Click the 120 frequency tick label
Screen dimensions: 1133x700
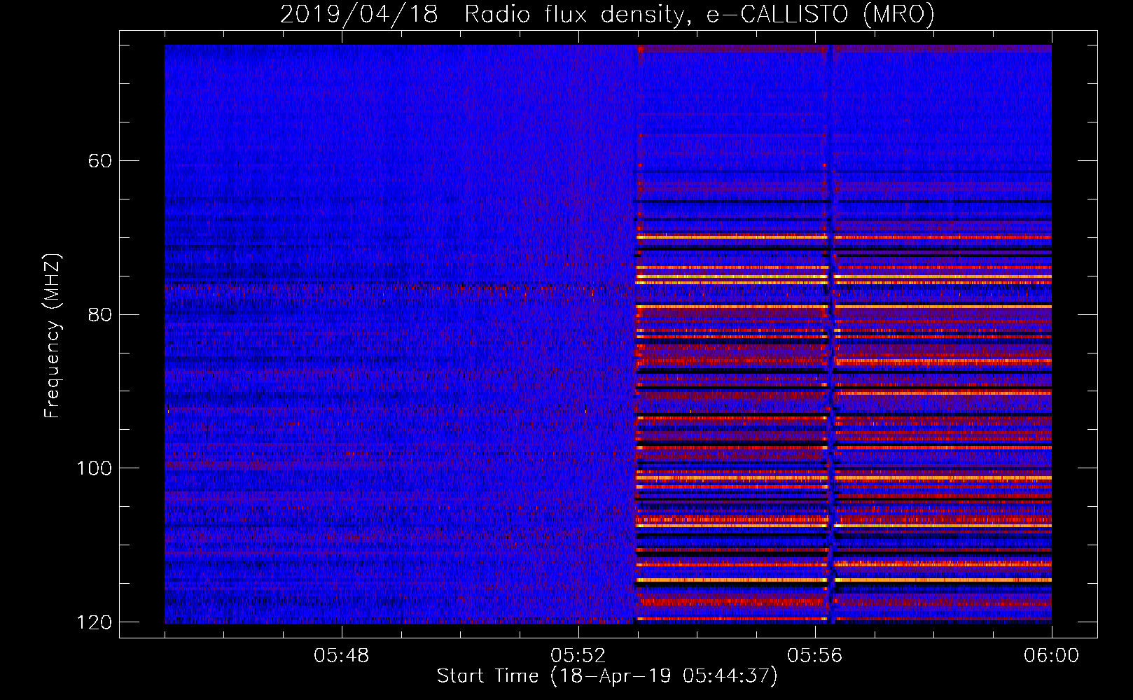point(94,622)
